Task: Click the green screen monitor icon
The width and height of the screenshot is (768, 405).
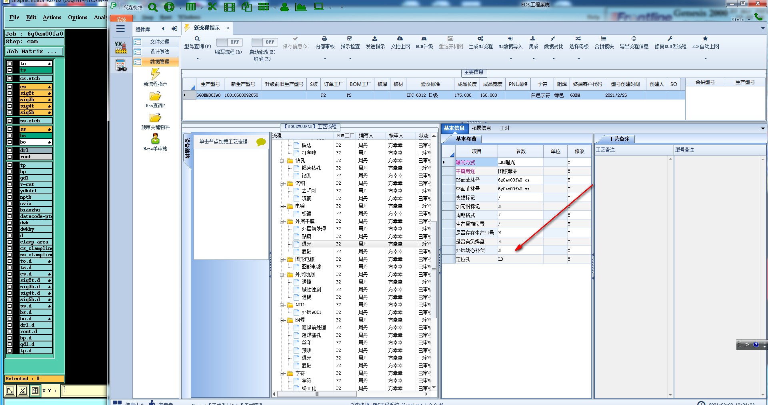Action: pos(319,6)
